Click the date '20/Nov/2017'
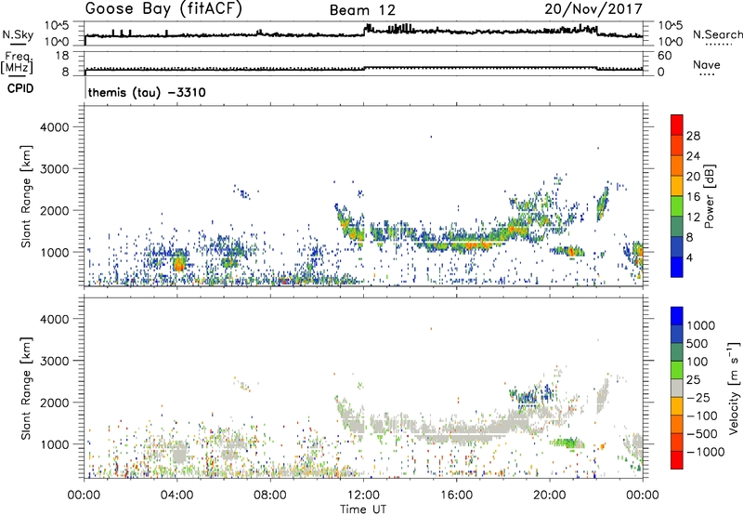Viewport: 743px width, 515px height. click(x=593, y=8)
